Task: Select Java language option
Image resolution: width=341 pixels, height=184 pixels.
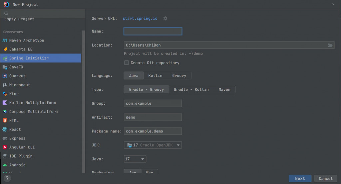Action: coord(134,75)
